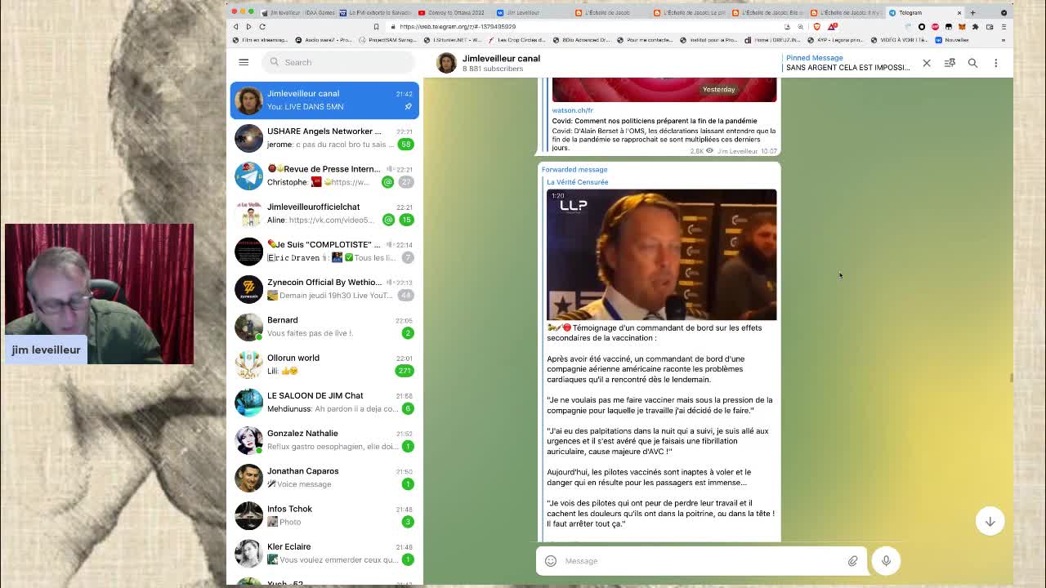Open the Jimleveilleur canal chat
Viewport: 1046px width, 588px height.
[x=324, y=100]
